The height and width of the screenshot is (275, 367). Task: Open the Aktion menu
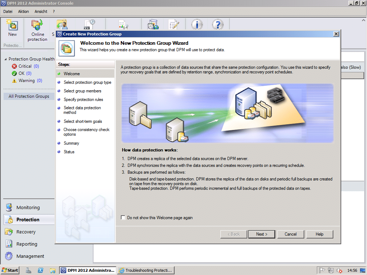pyautogui.click(x=23, y=11)
